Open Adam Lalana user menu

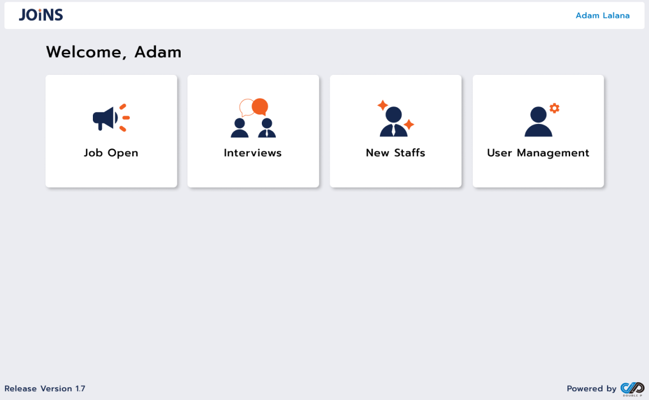click(x=603, y=16)
